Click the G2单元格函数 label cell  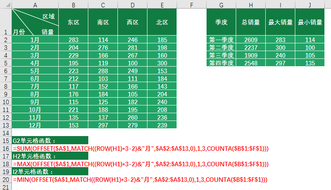(x=50, y=140)
